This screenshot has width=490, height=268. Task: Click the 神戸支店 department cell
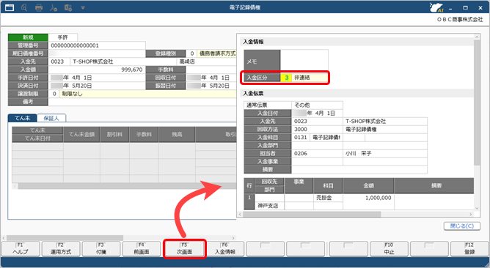coord(269,206)
